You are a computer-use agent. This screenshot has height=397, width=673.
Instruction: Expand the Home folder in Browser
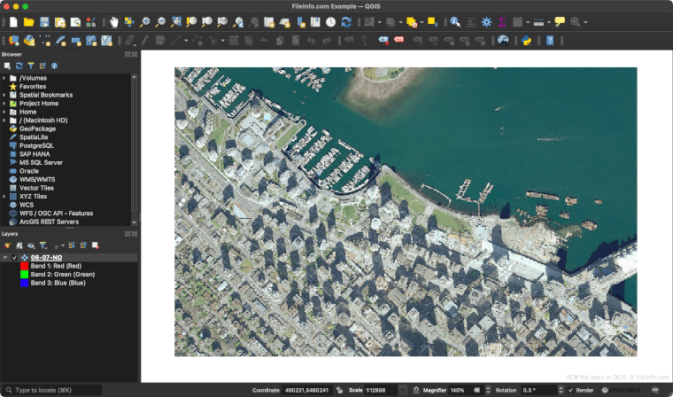(x=4, y=112)
